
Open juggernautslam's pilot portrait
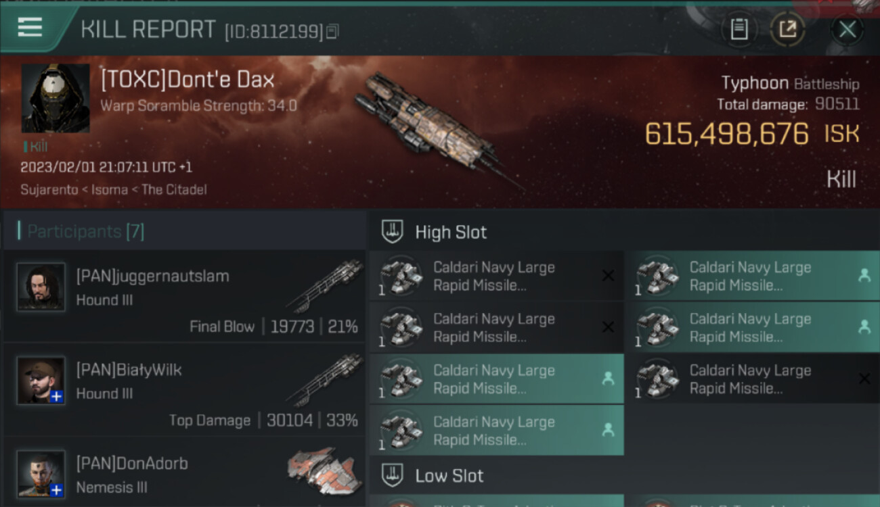41,287
